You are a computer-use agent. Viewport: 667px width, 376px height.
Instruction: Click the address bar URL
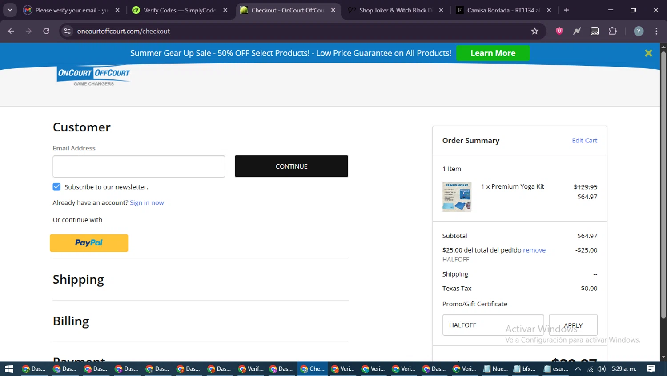pos(124,31)
